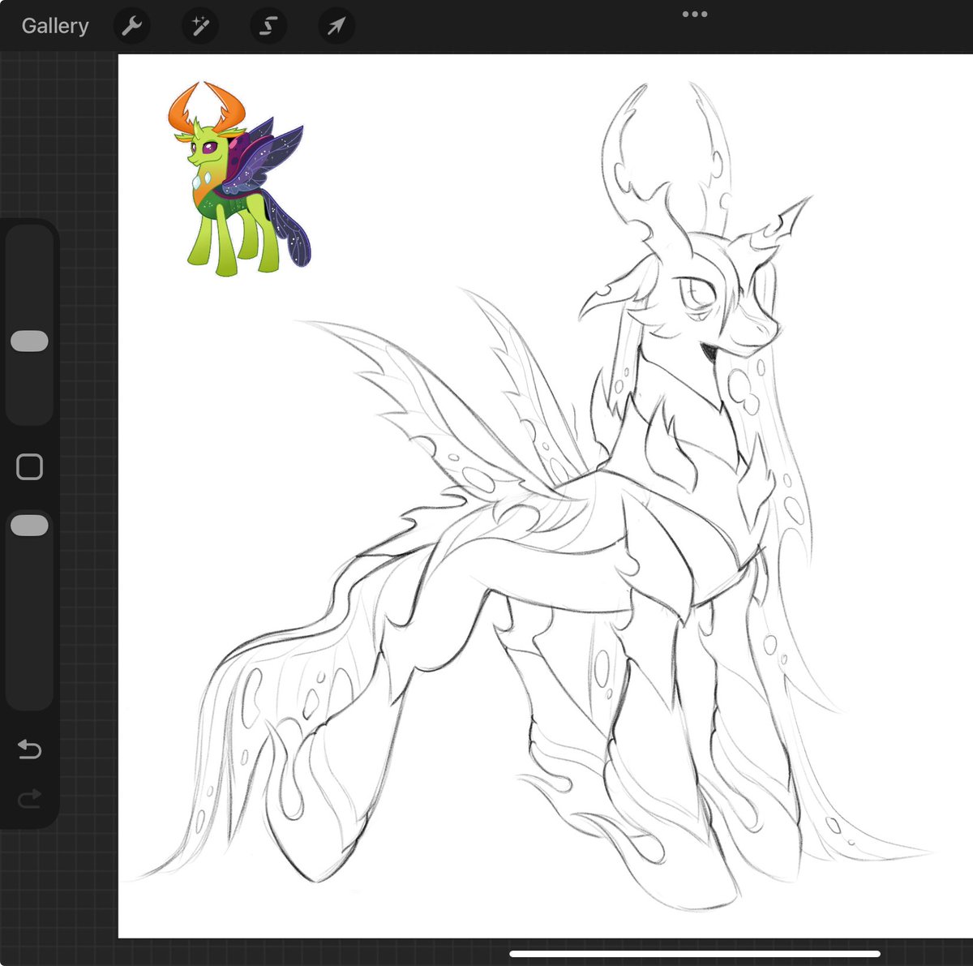Undo the last stroke
This screenshot has width=973, height=966.
(29, 749)
